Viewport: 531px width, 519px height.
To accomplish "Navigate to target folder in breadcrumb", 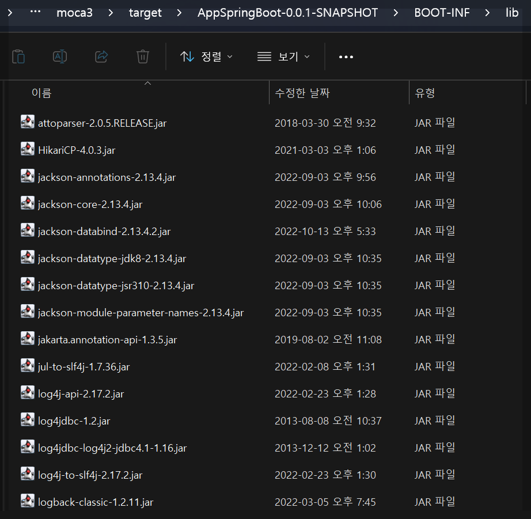I will [x=145, y=13].
